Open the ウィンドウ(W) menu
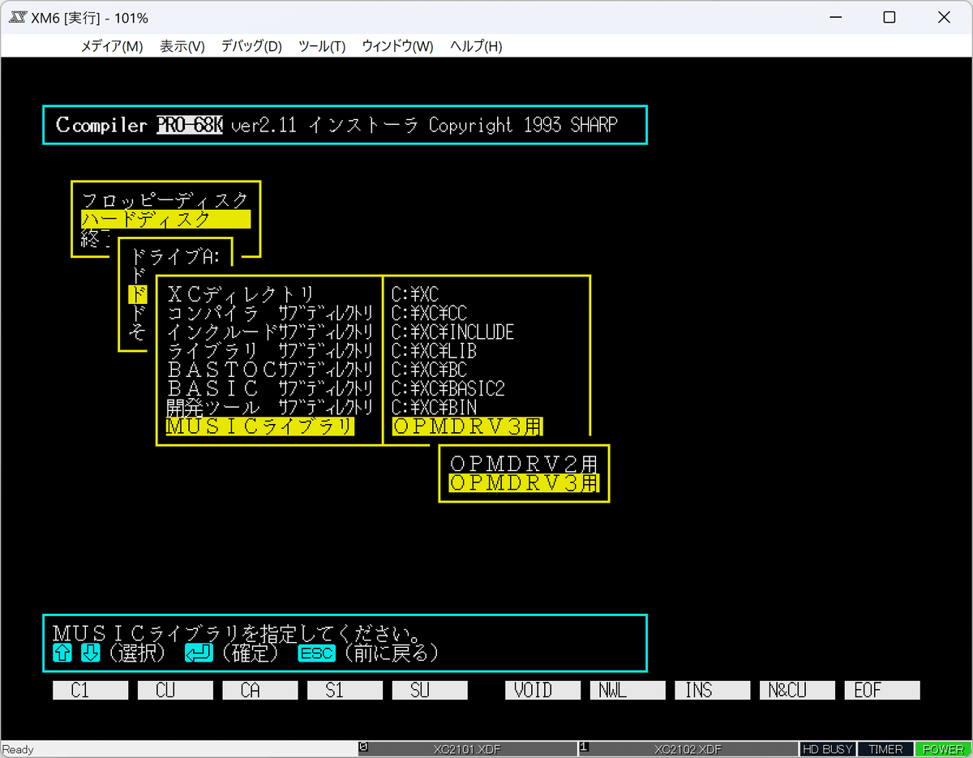The image size is (973, 758). pos(398,46)
